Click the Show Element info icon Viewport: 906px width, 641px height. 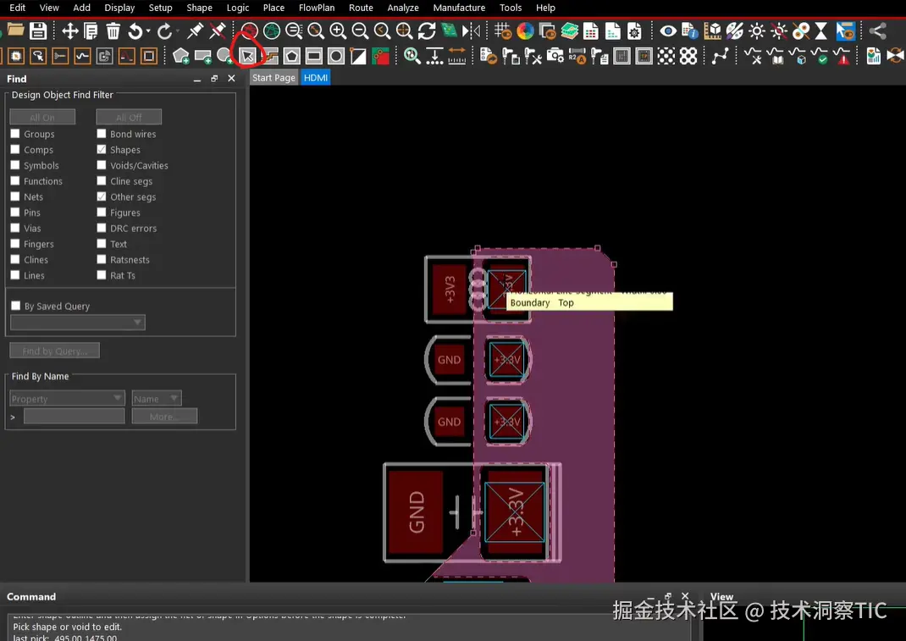[x=690, y=30]
